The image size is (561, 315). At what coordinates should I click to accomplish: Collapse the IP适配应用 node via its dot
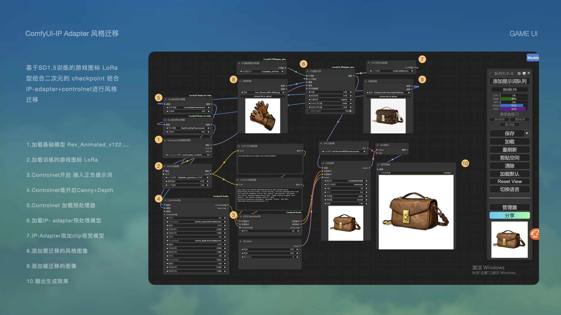click(308, 71)
